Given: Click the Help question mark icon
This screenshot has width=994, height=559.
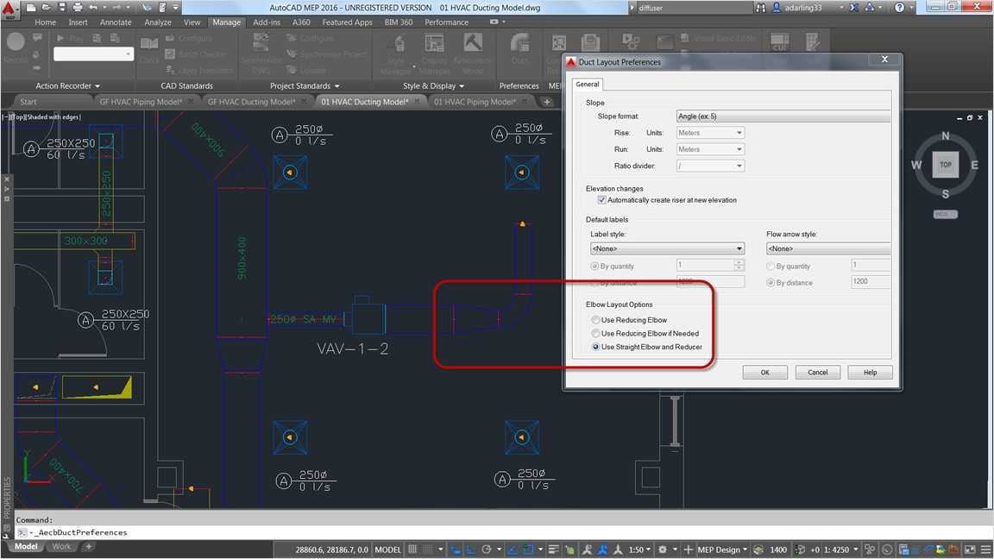Looking at the screenshot, I should pyautogui.click(x=900, y=8).
